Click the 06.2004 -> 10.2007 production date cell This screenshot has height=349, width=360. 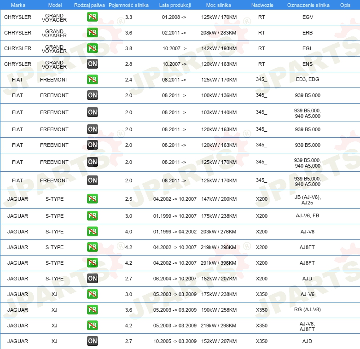point(175,279)
